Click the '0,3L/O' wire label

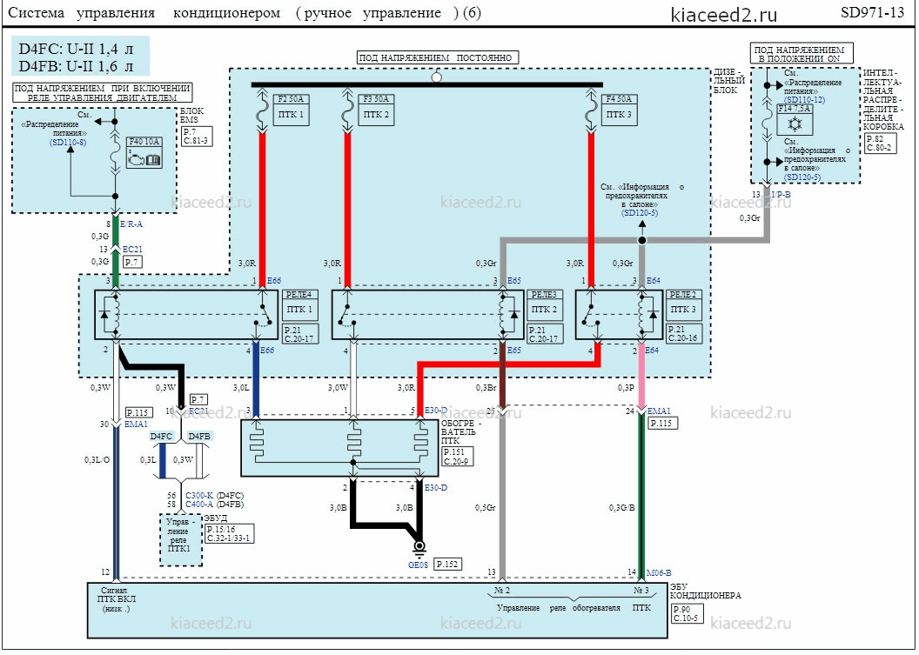point(97,460)
